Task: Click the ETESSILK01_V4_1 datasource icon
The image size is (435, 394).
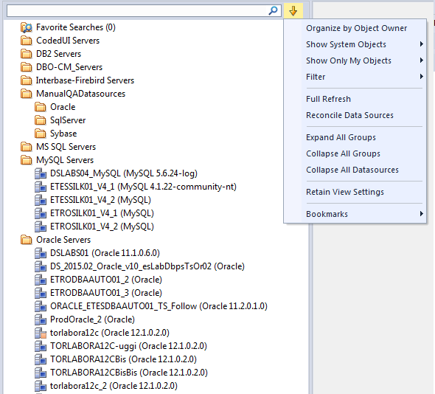Action: [41, 187]
